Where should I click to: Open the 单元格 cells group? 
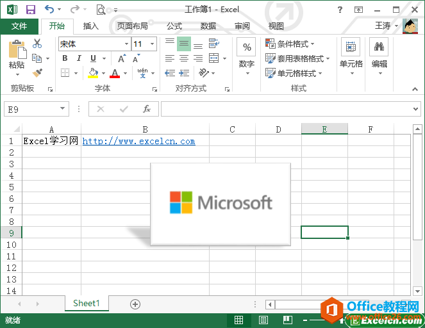coord(351,57)
